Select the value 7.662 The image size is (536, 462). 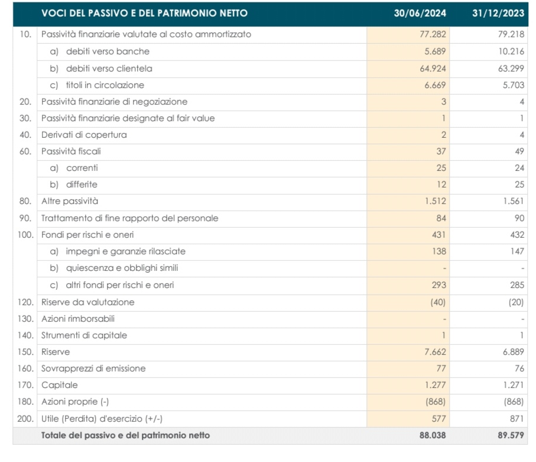[435, 352]
